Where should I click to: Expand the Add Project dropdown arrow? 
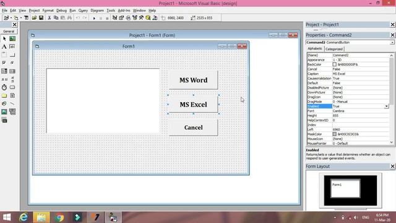[11, 18]
